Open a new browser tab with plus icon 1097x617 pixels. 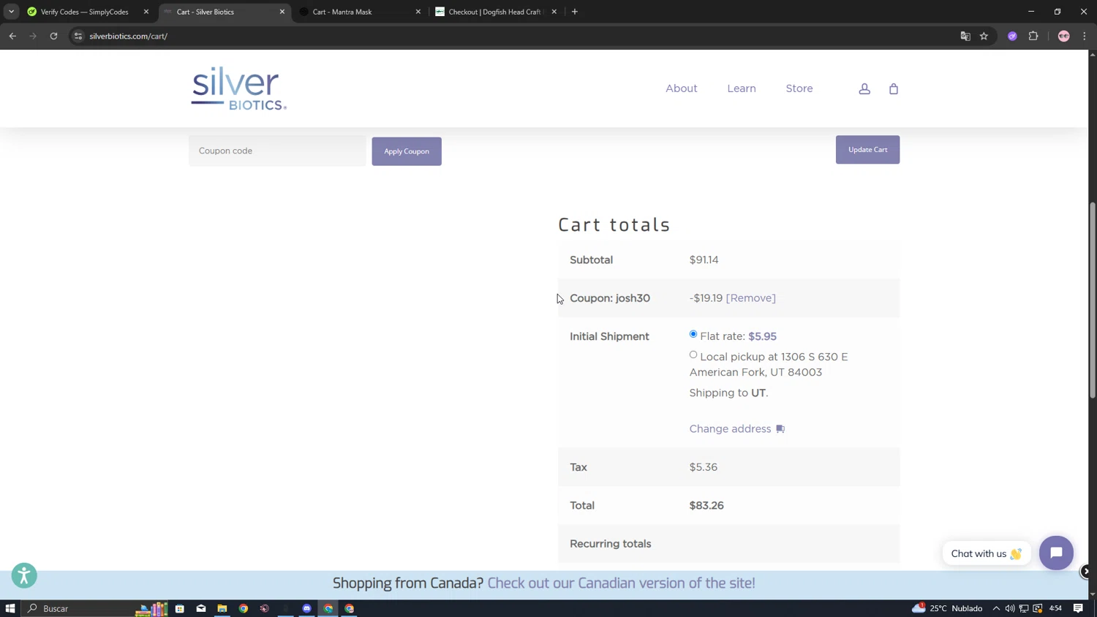point(575,12)
